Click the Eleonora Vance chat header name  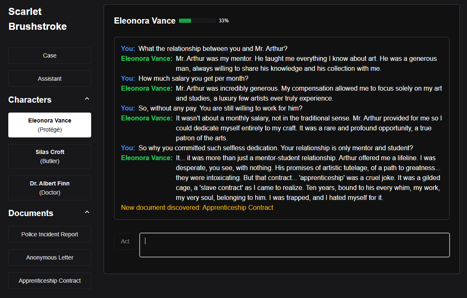145,21
